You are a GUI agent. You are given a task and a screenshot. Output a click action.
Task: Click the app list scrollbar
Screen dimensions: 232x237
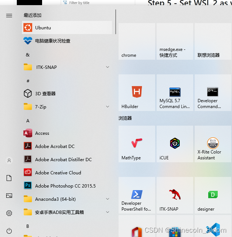(x=116, y=22)
